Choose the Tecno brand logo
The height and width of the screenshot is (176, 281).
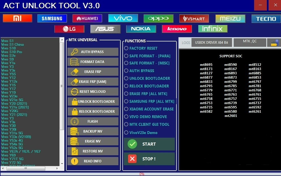[266, 19]
